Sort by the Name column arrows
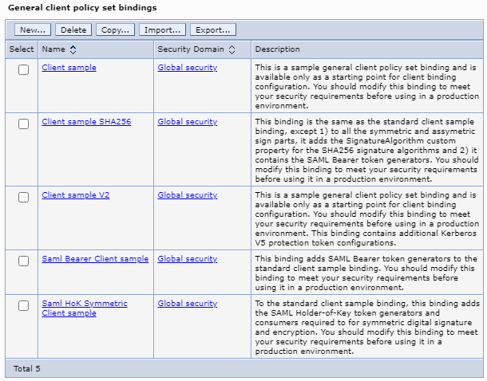The height and width of the screenshot is (381, 487). tap(73, 49)
